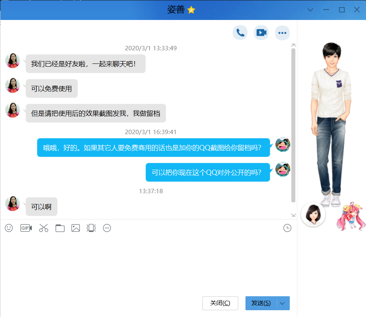Click the contact's avatar beside "可以啊" message

pos(12,204)
